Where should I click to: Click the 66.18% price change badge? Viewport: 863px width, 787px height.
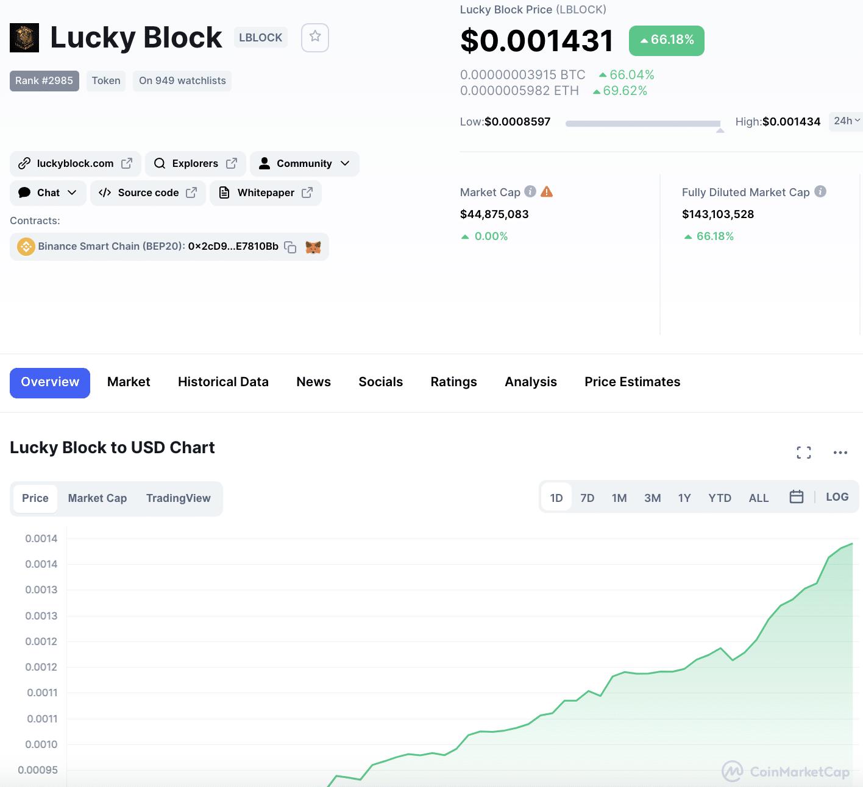[x=667, y=40]
